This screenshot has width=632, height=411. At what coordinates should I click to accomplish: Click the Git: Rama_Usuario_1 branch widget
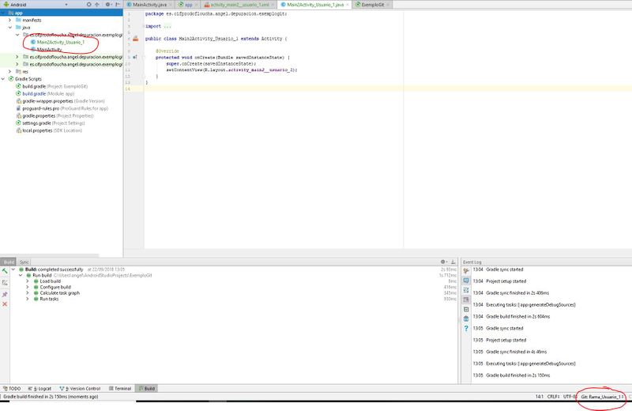click(602, 397)
